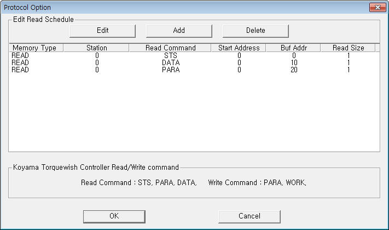Click the Read Command column header
Viewport: 389px width, 230px height.
tap(170, 48)
